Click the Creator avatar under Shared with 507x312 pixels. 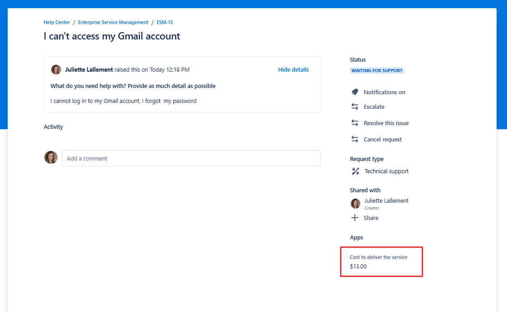click(356, 204)
